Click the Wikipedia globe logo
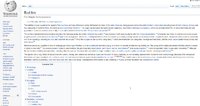Screen dimensions: 200x106 (x=10, y=6)
